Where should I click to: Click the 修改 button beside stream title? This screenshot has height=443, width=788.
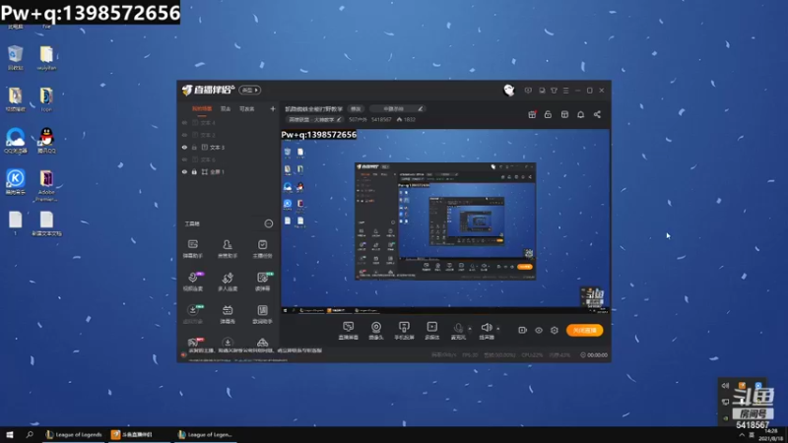[356, 109]
